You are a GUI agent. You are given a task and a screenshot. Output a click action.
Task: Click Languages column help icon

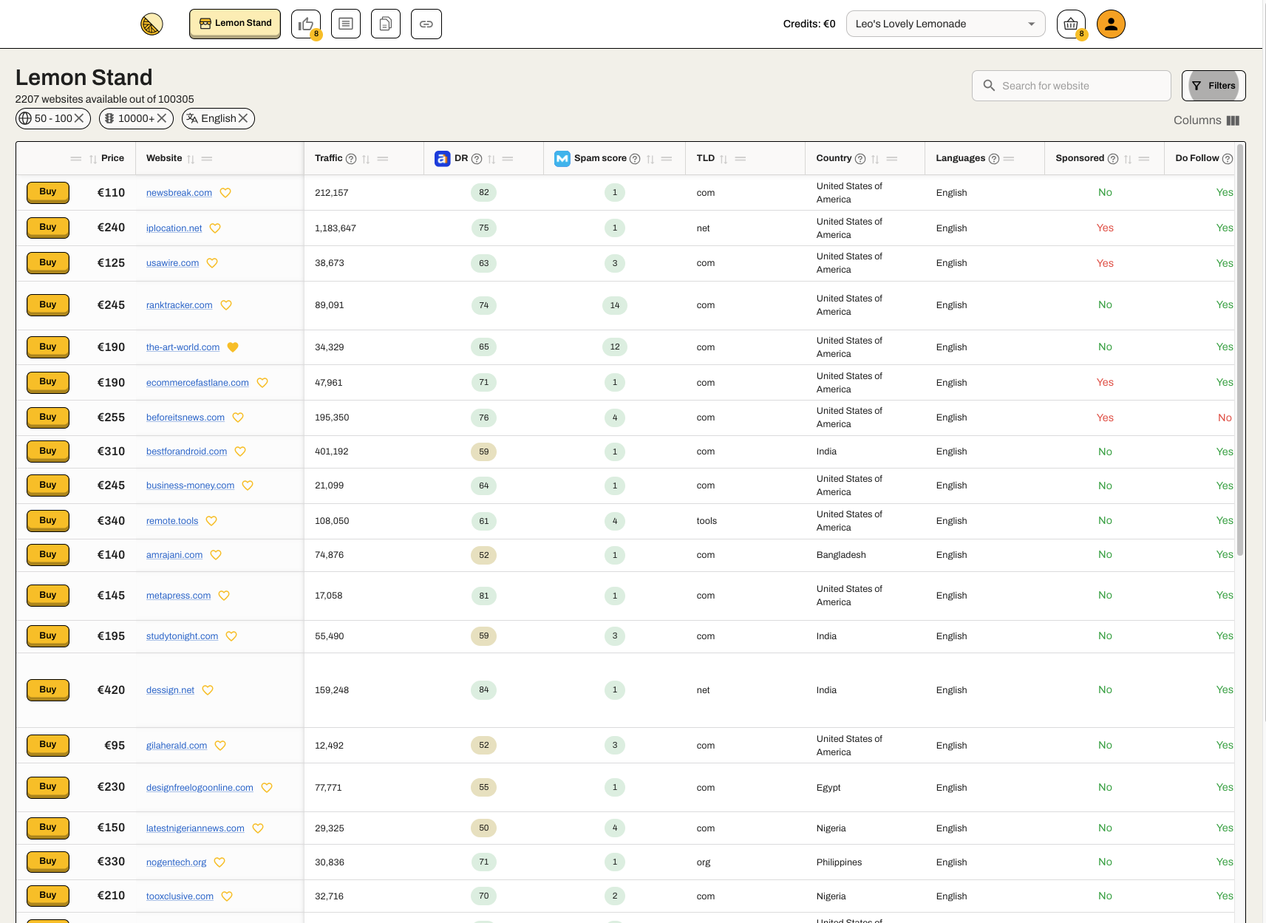(994, 159)
